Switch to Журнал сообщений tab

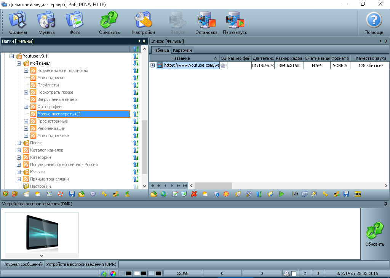pyautogui.click(x=23, y=264)
